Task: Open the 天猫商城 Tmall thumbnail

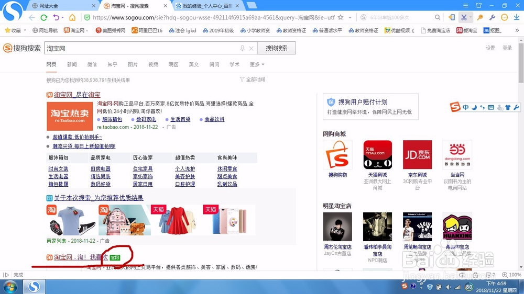Action: (377, 154)
